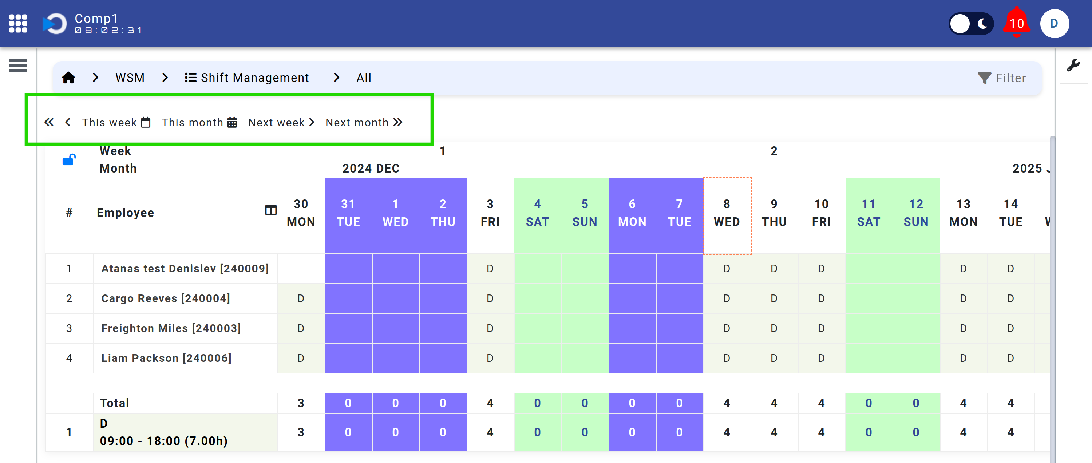Click the home breadcrumb icon
The width and height of the screenshot is (1092, 463).
pos(68,78)
